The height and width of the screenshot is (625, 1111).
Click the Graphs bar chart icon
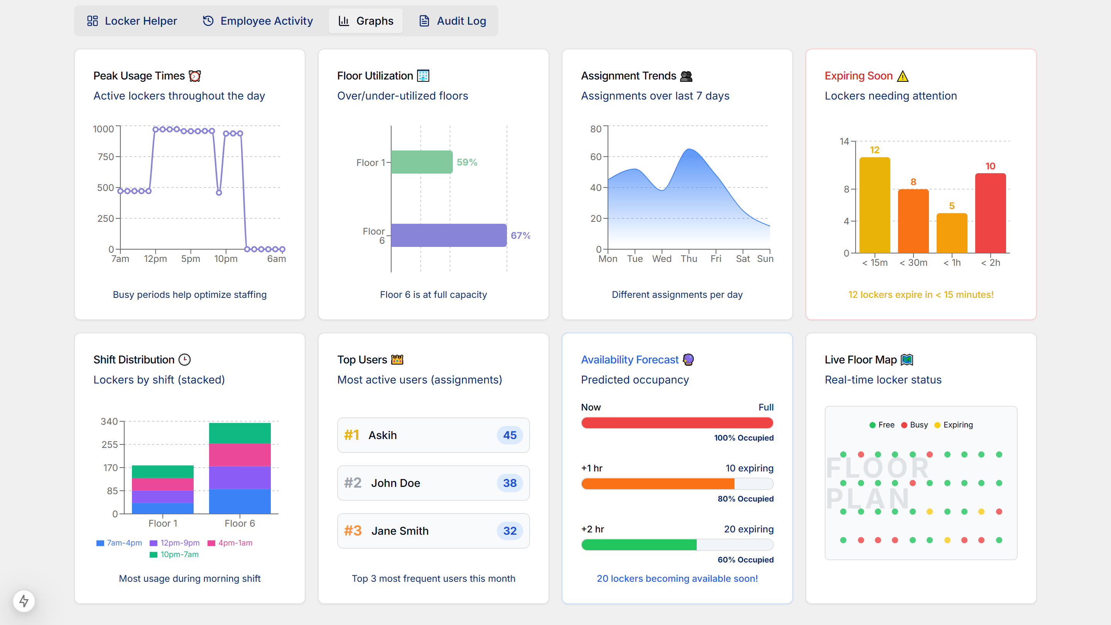coord(344,21)
